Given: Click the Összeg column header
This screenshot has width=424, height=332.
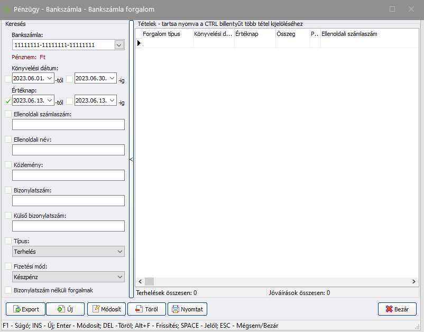Looking at the screenshot, I should [x=292, y=34].
